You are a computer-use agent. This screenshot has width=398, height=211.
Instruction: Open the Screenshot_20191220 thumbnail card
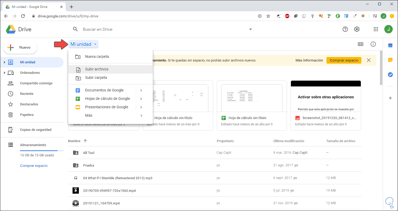coord(326,105)
